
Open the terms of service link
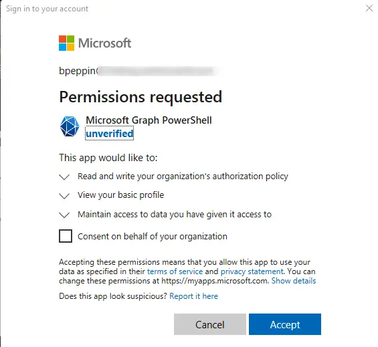tap(175, 271)
